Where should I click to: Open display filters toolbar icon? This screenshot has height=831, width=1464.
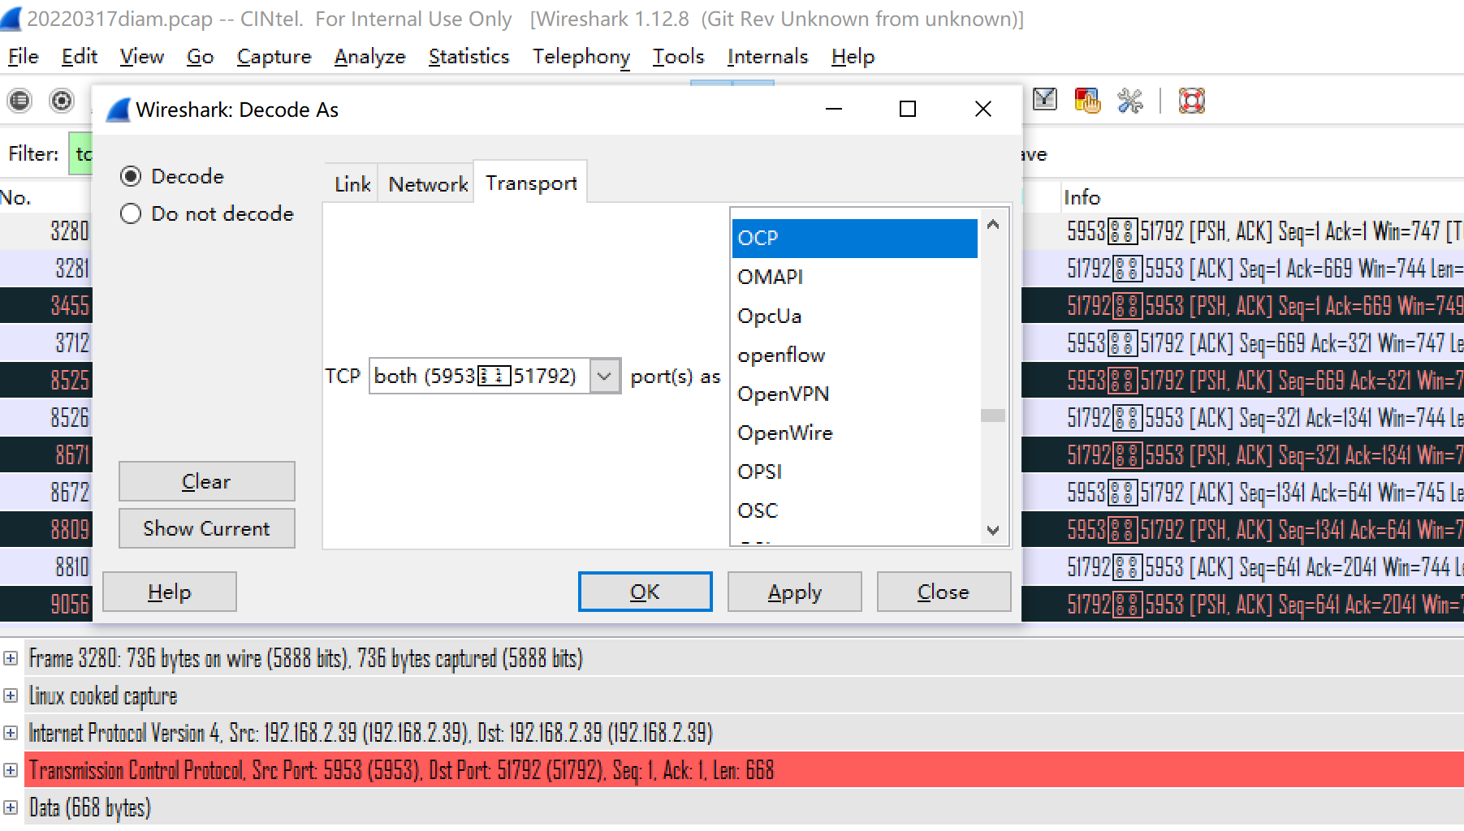tap(1045, 101)
